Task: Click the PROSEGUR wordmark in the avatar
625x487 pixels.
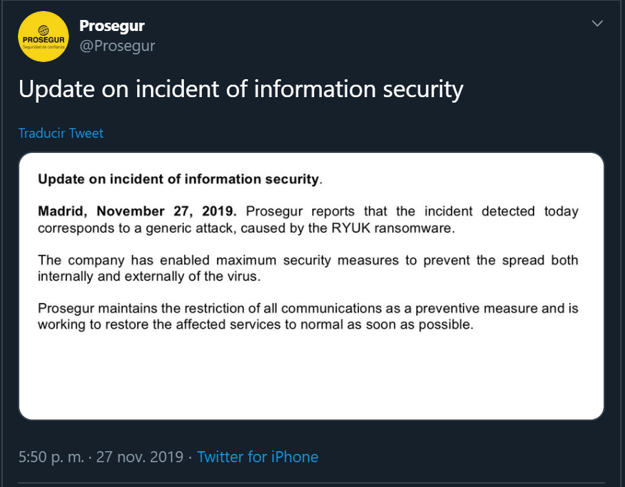Action: pyautogui.click(x=43, y=39)
